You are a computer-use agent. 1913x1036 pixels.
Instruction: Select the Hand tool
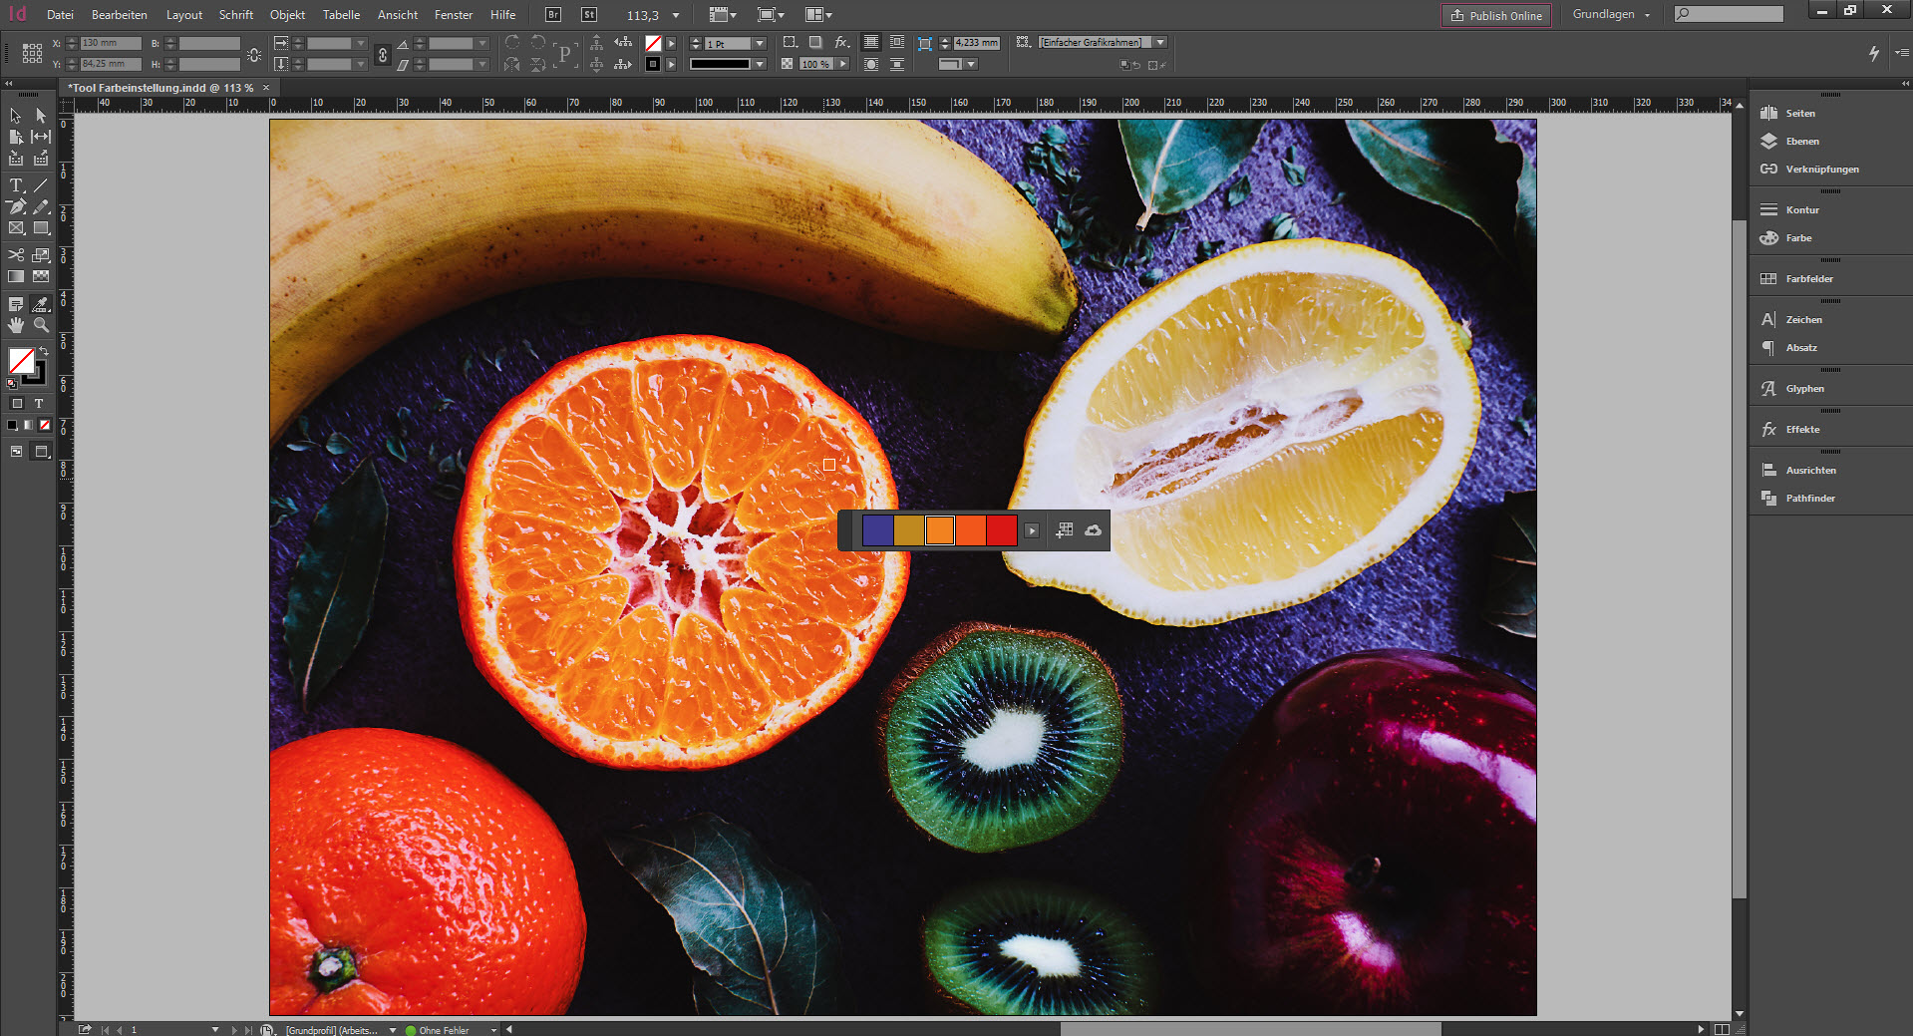(x=16, y=325)
